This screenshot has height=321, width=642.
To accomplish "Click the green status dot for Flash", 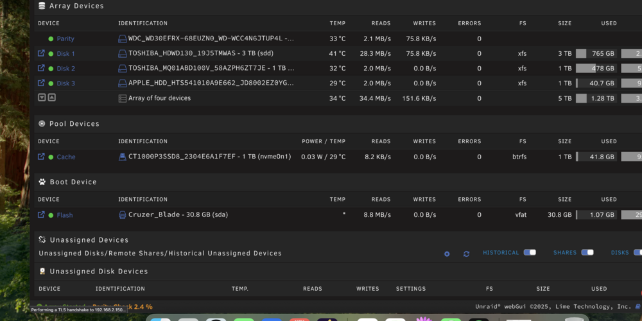I will pyautogui.click(x=51, y=215).
